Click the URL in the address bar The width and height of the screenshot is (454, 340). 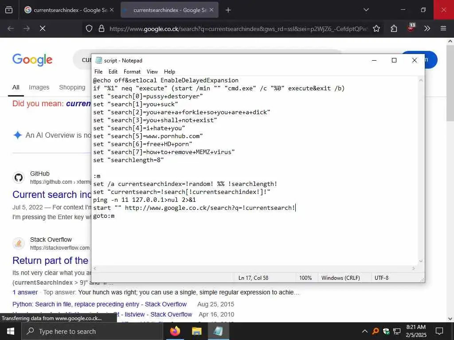tap(238, 29)
